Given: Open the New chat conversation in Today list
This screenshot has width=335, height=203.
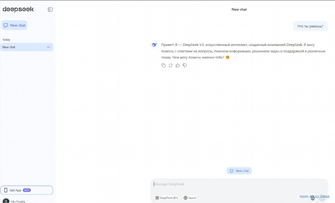Looking at the screenshot, I should (26, 47).
